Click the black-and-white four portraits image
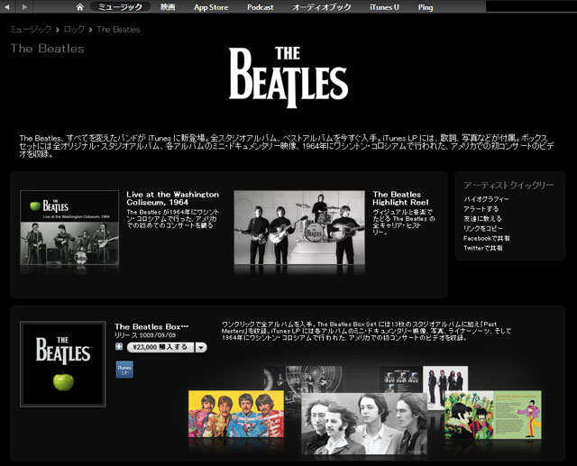Image resolution: width=577 pixels, height=466 pixels. (x=364, y=424)
